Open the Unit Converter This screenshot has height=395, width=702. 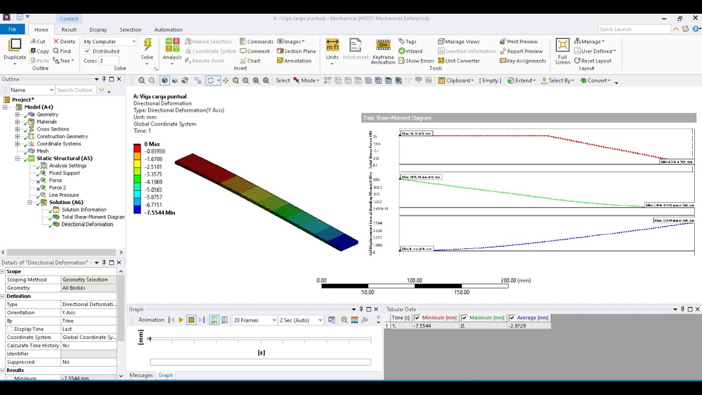(x=458, y=61)
